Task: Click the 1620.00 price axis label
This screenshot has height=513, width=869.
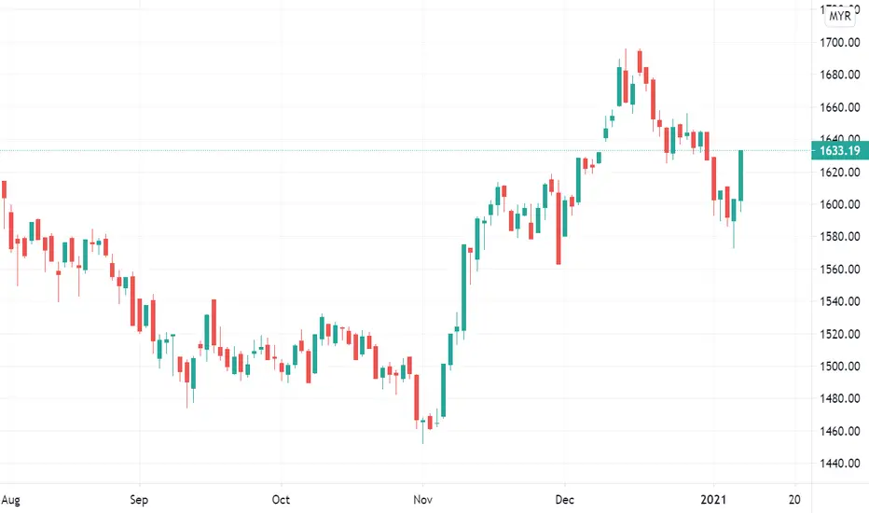Action: coord(839,172)
